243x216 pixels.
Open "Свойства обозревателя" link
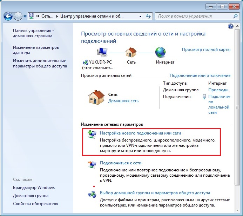tap(35, 204)
